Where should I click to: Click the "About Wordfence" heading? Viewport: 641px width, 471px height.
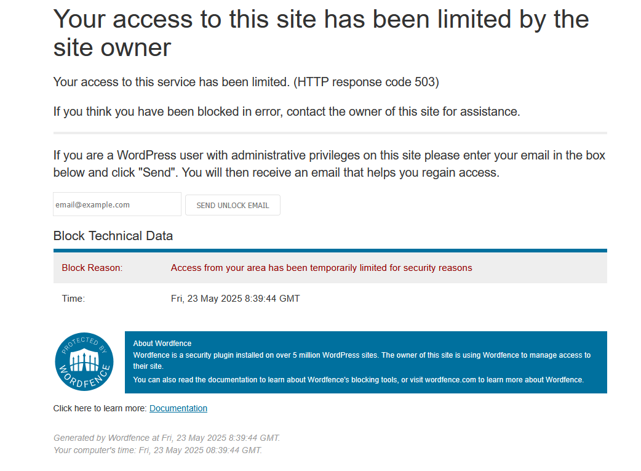162,344
